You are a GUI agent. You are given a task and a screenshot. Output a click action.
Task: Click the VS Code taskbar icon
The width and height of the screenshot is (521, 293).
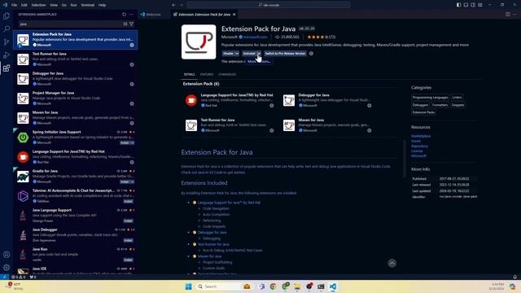pos(333,286)
